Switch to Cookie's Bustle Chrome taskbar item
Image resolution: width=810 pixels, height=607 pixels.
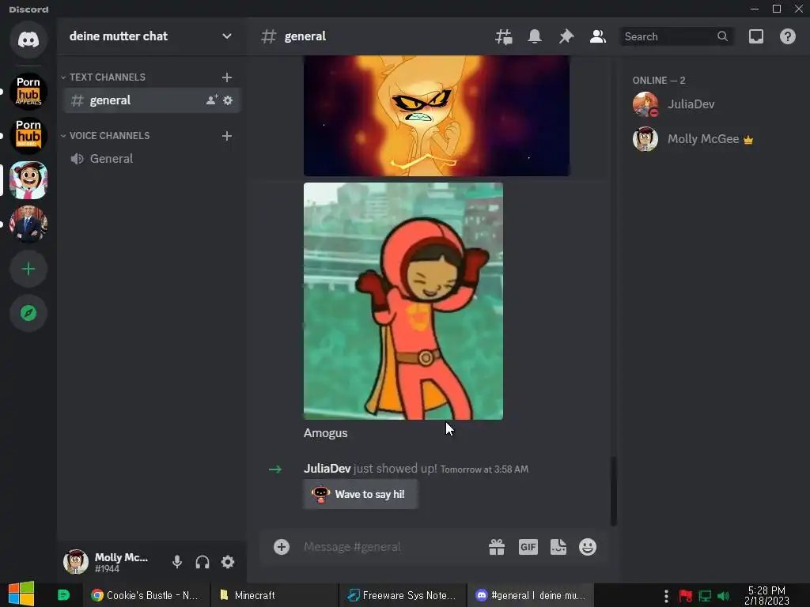tap(146, 595)
